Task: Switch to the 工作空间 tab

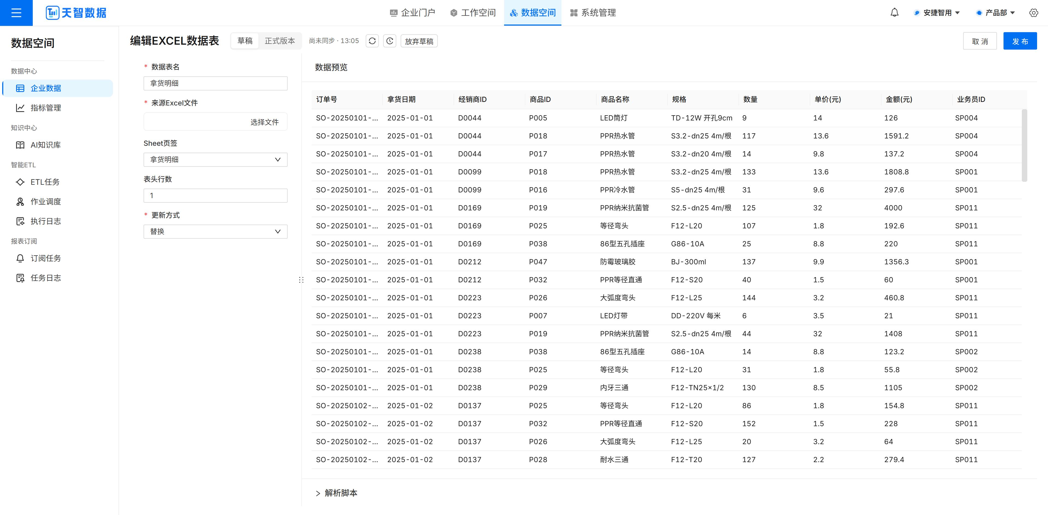Action: pyautogui.click(x=473, y=13)
